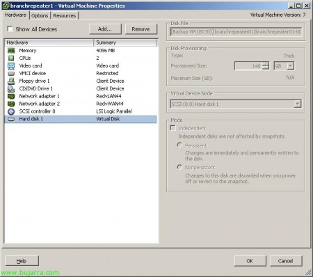This screenshot has height=277, width=313.
Task: Select the CD/DVD Drive 1 row label
Action: pos(36,88)
